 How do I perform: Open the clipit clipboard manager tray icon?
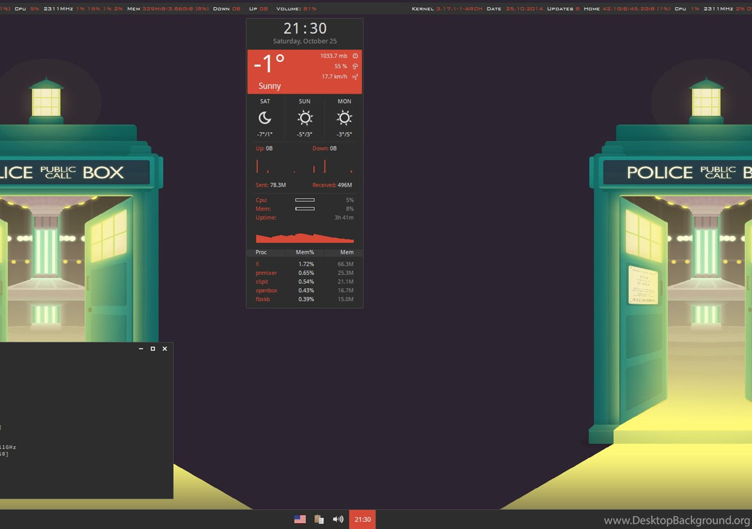pos(319,519)
